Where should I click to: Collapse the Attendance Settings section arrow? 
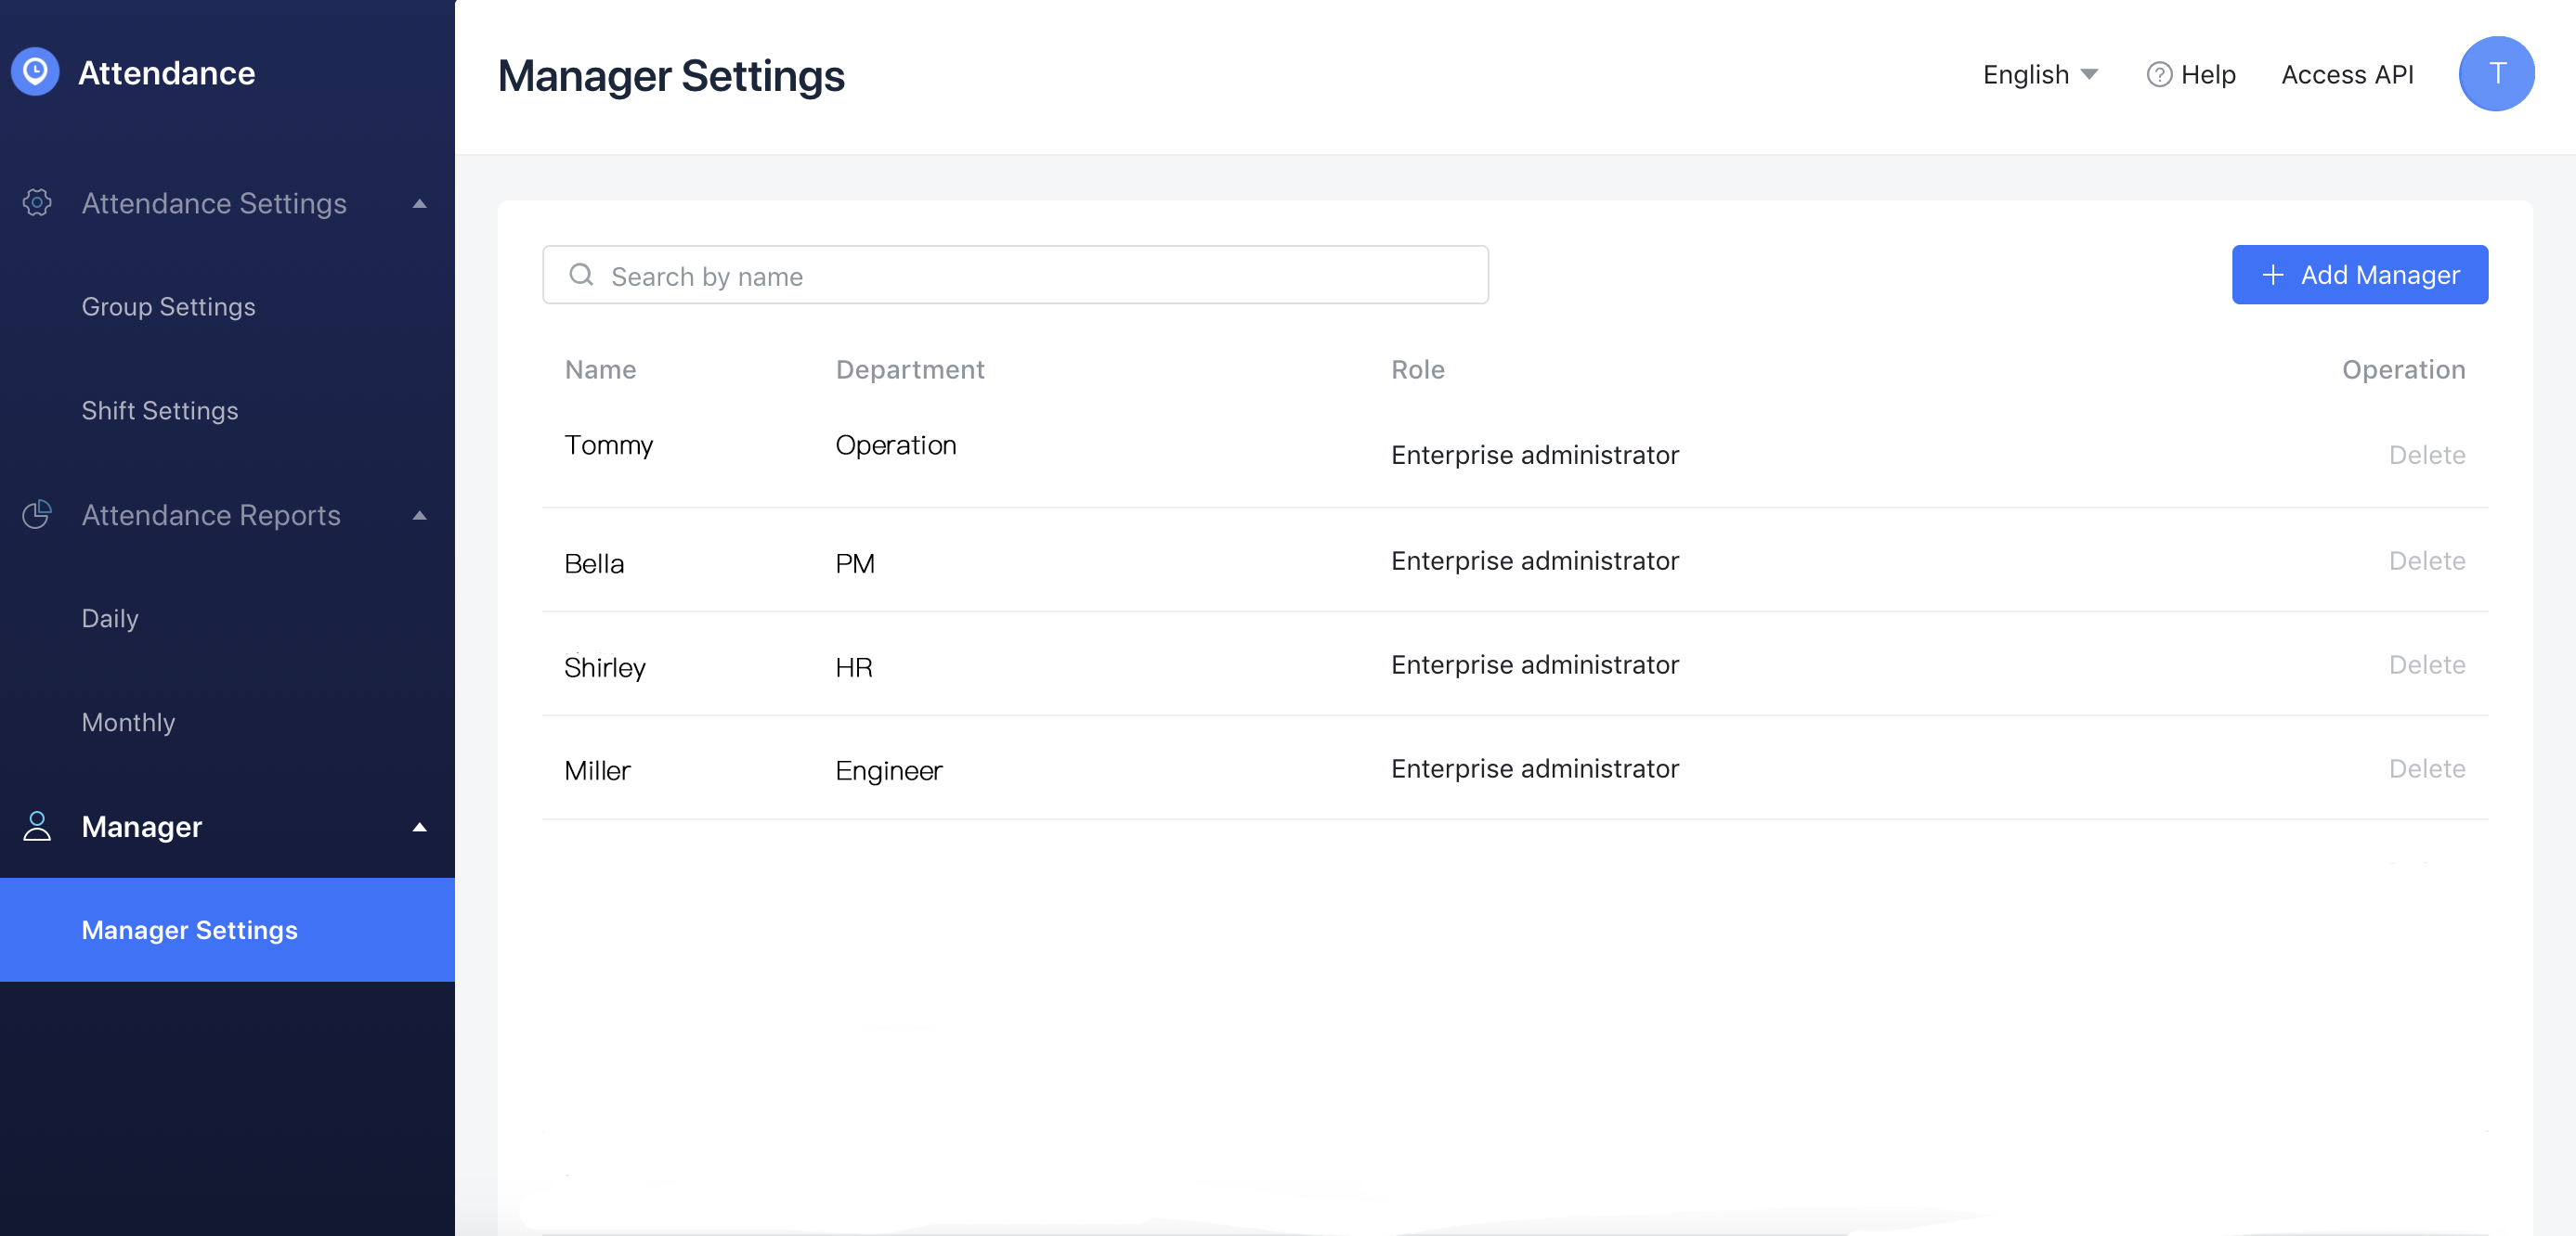420,204
